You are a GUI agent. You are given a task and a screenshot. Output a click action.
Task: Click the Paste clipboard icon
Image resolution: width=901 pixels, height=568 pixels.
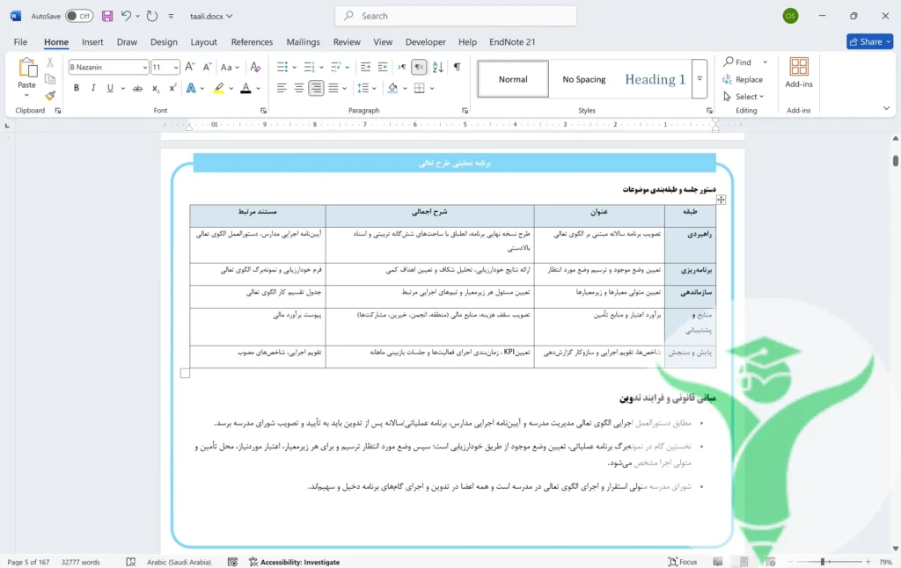point(26,67)
